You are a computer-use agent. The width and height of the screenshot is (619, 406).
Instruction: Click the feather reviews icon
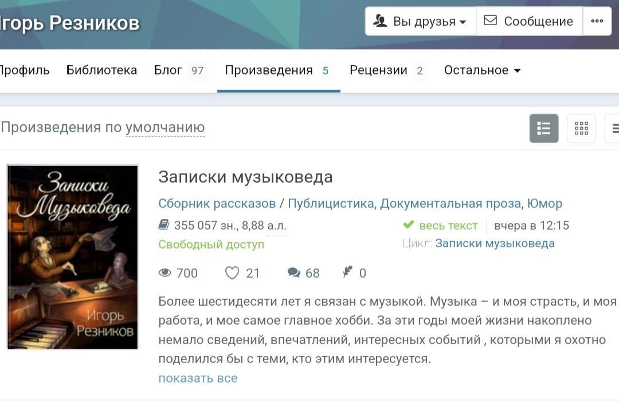(347, 272)
